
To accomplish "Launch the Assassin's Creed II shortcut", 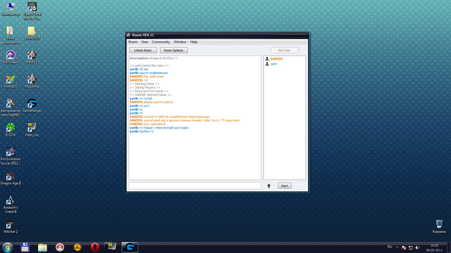I will (11, 204).
